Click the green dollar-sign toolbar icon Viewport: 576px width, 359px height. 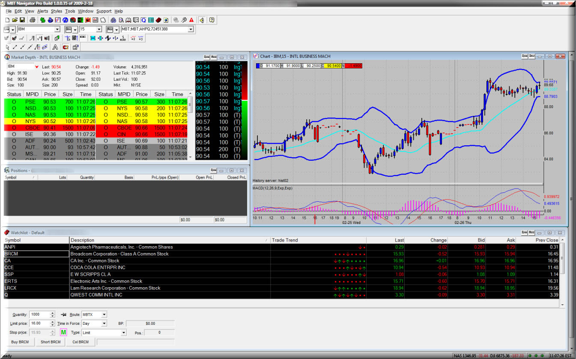pos(43,20)
